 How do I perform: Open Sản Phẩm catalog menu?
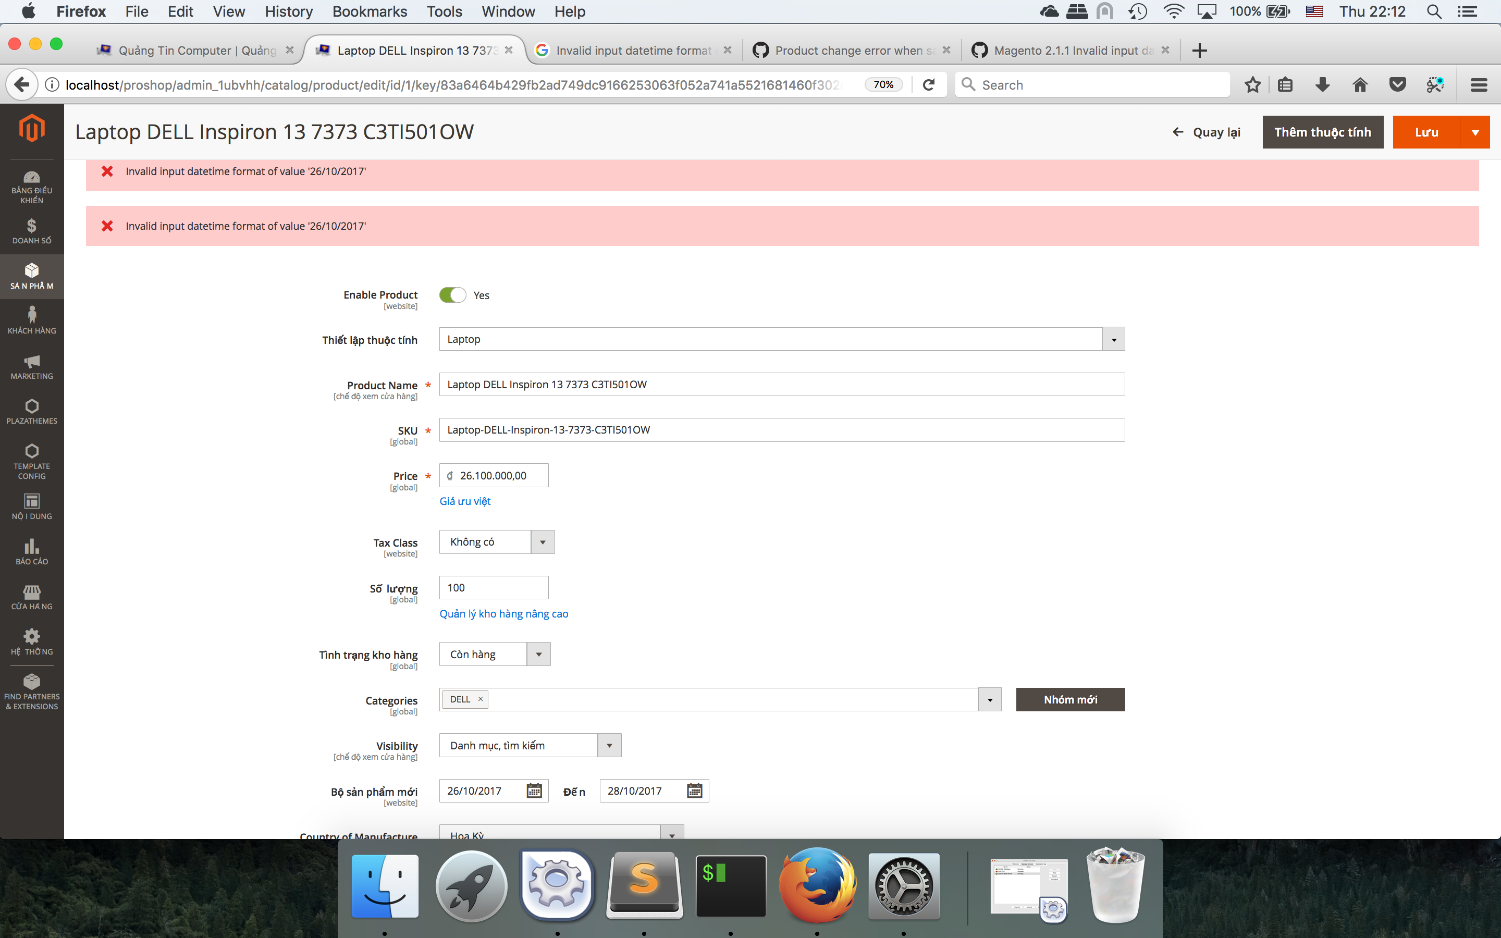point(32,277)
